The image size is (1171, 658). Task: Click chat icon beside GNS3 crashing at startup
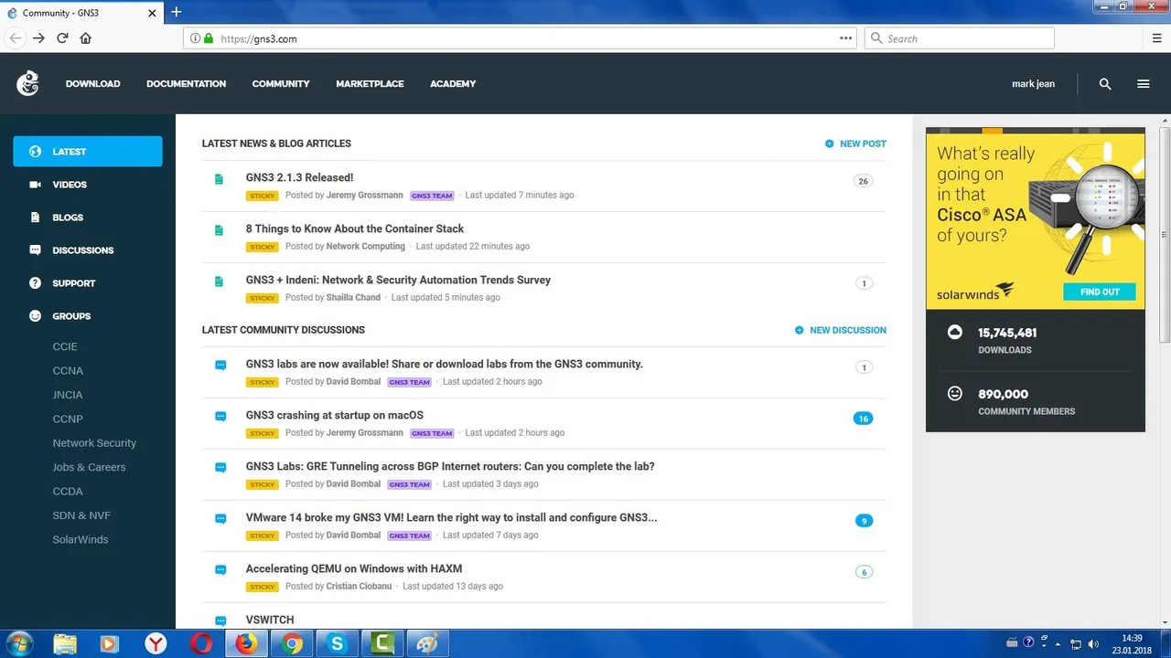(x=220, y=416)
